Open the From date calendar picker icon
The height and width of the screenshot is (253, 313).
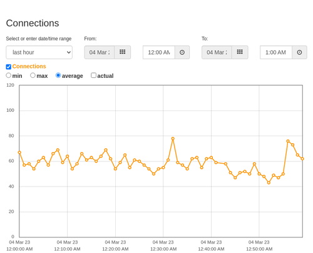123,52
